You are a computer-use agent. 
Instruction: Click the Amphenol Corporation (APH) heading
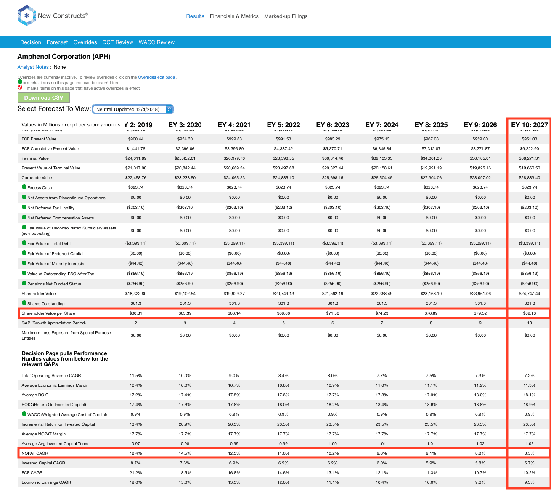click(64, 57)
